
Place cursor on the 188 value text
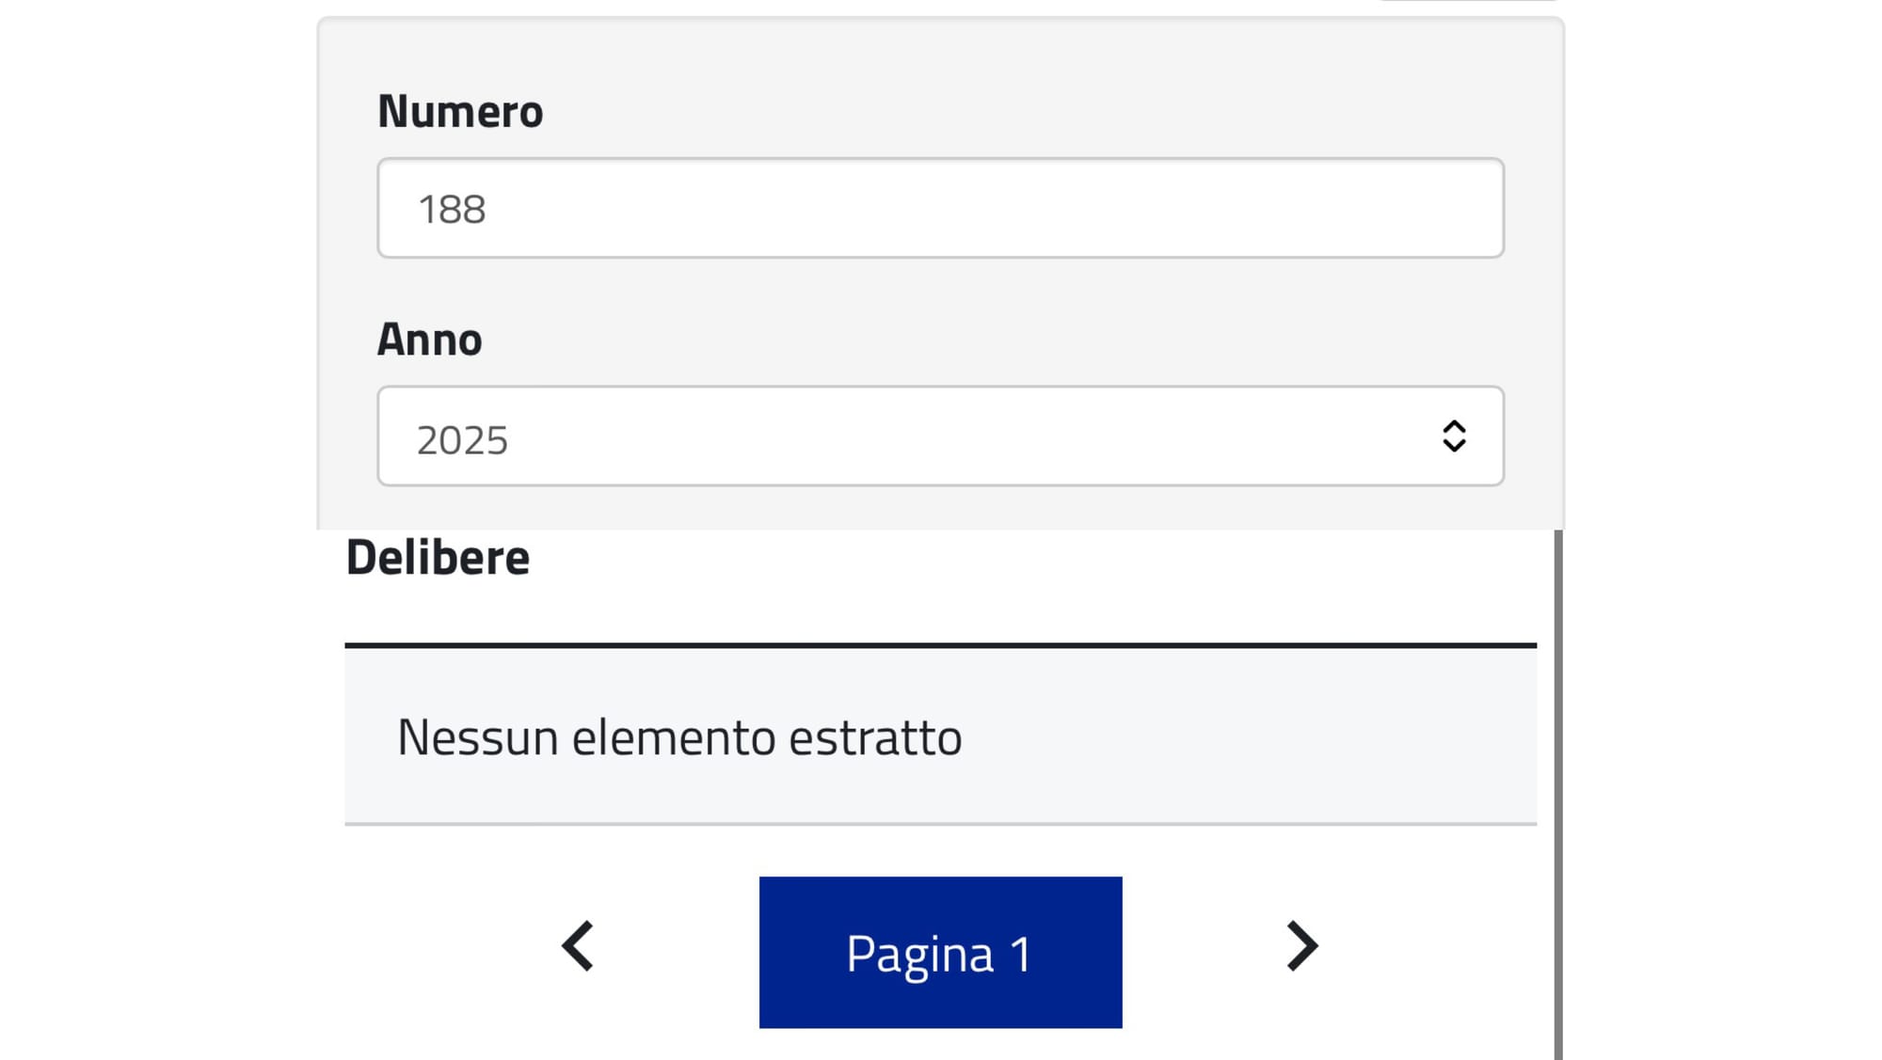pos(452,209)
